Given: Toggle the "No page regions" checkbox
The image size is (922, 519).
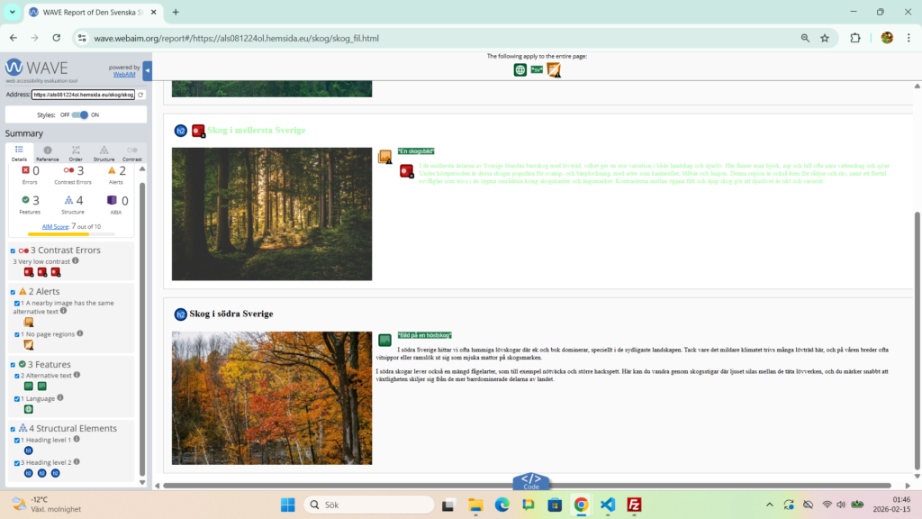Looking at the screenshot, I should pyautogui.click(x=16, y=334).
